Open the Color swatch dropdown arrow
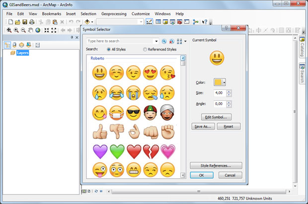Viewport: 308px width, 204px height. (x=224, y=82)
